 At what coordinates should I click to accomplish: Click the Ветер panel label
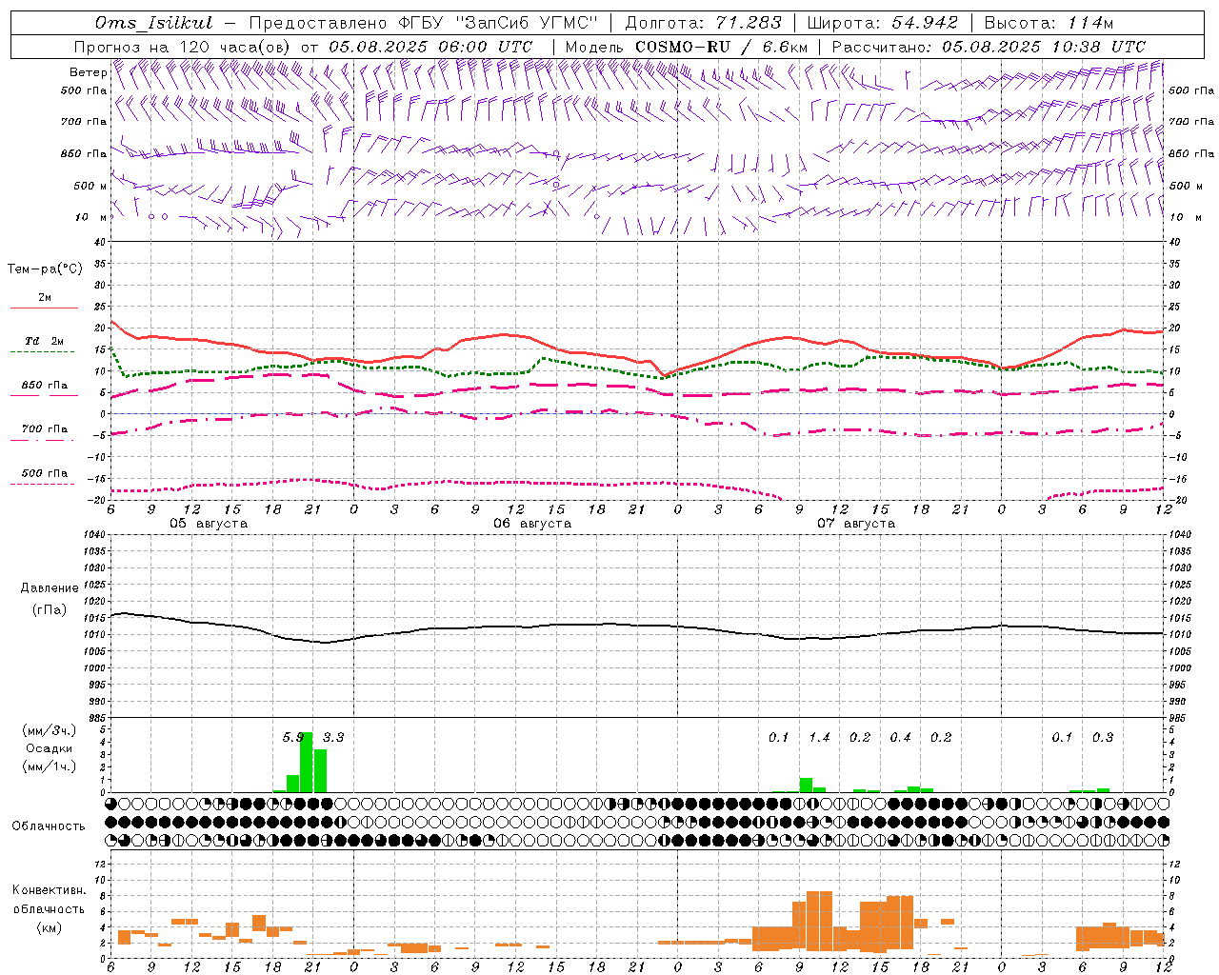point(88,72)
